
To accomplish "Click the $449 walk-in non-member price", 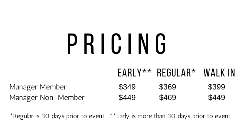I will click(x=216, y=98).
